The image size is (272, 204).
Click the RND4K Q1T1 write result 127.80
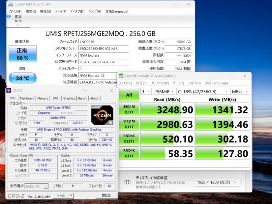(x=222, y=153)
